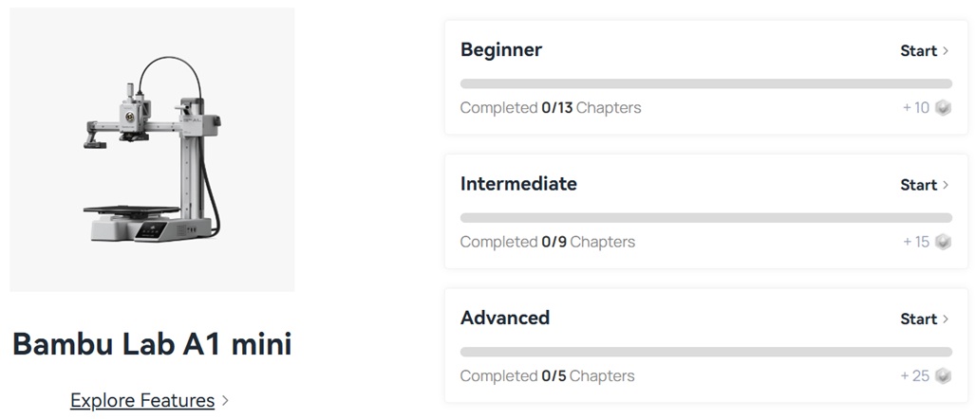976x419 pixels.
Task: Open the Explore Features link
Action: point(142,401)
